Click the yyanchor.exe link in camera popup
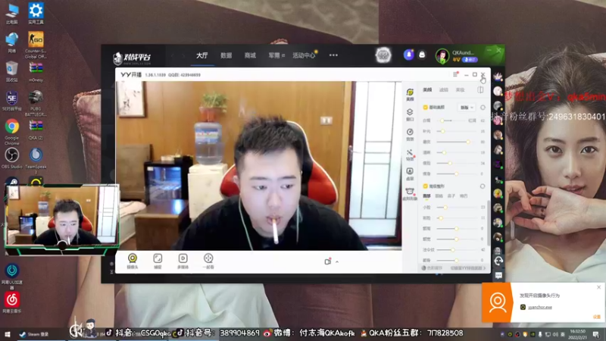The height and width of the screenshot is (341, 606). 540,307
